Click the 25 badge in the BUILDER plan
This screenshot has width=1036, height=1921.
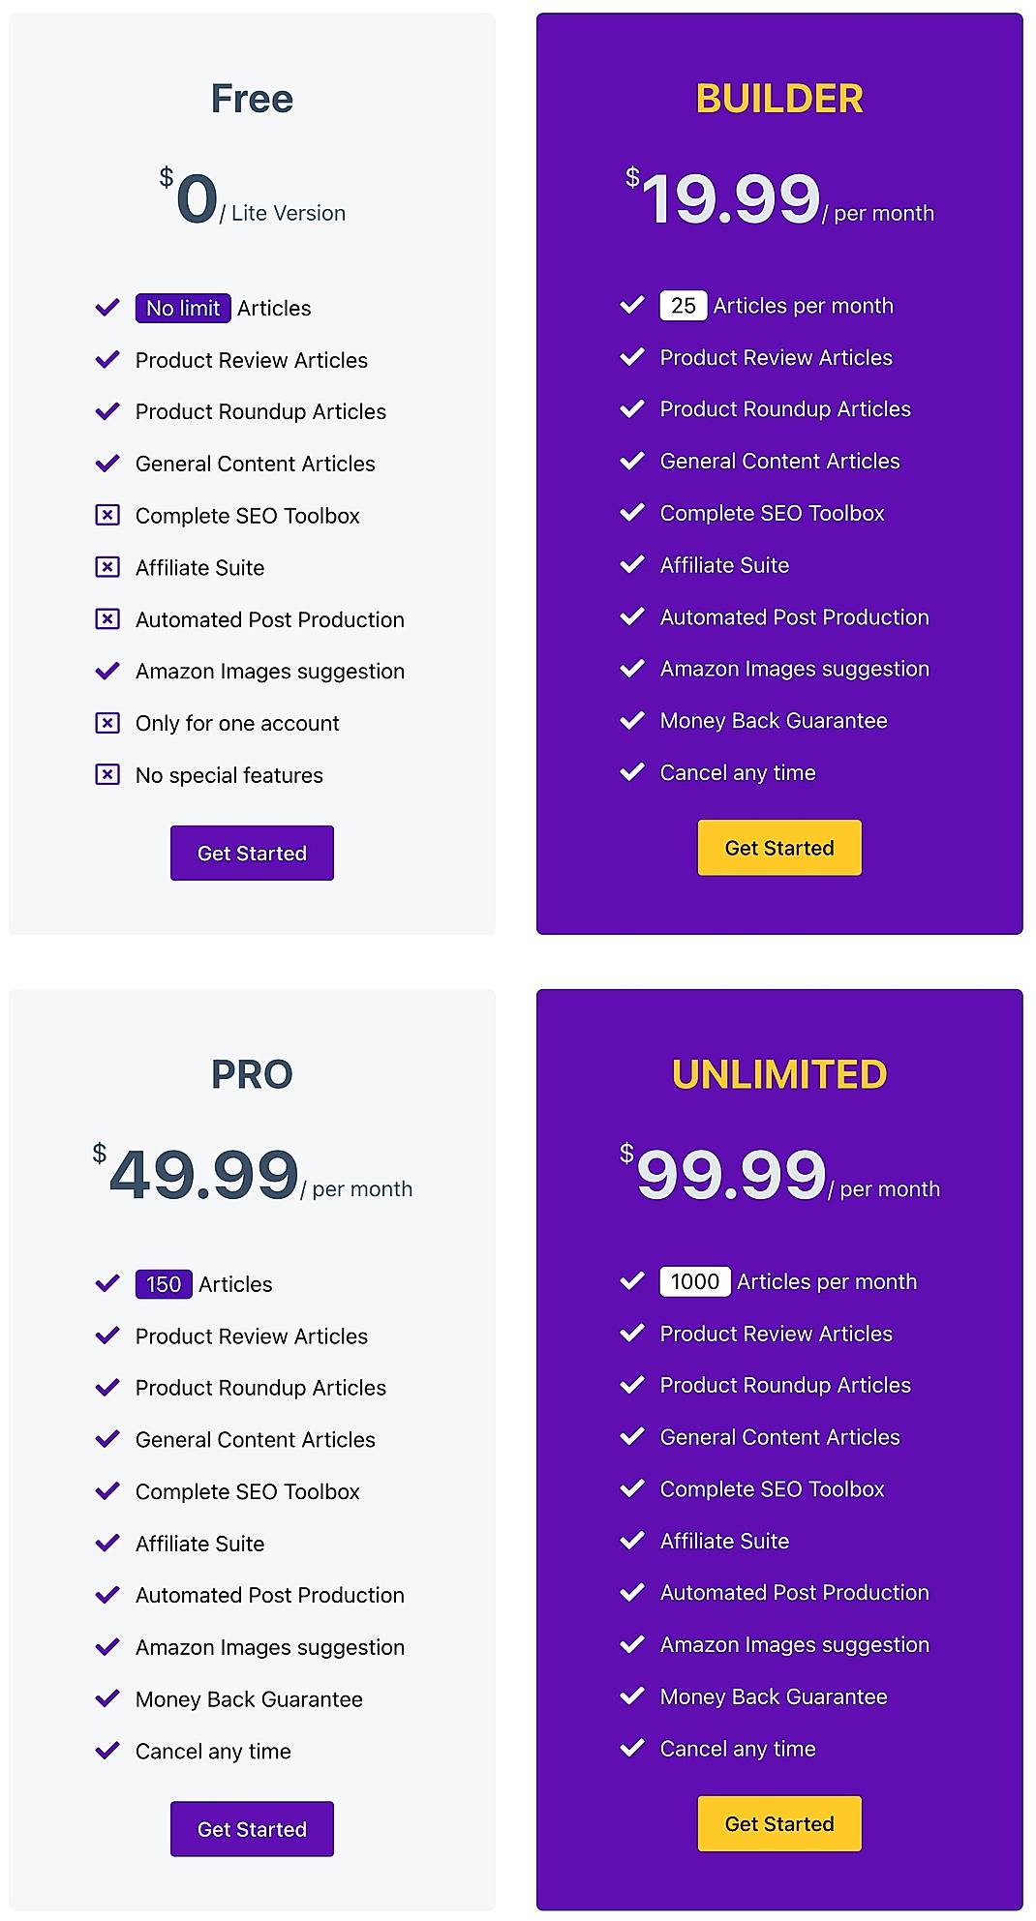tap(684, 305)
